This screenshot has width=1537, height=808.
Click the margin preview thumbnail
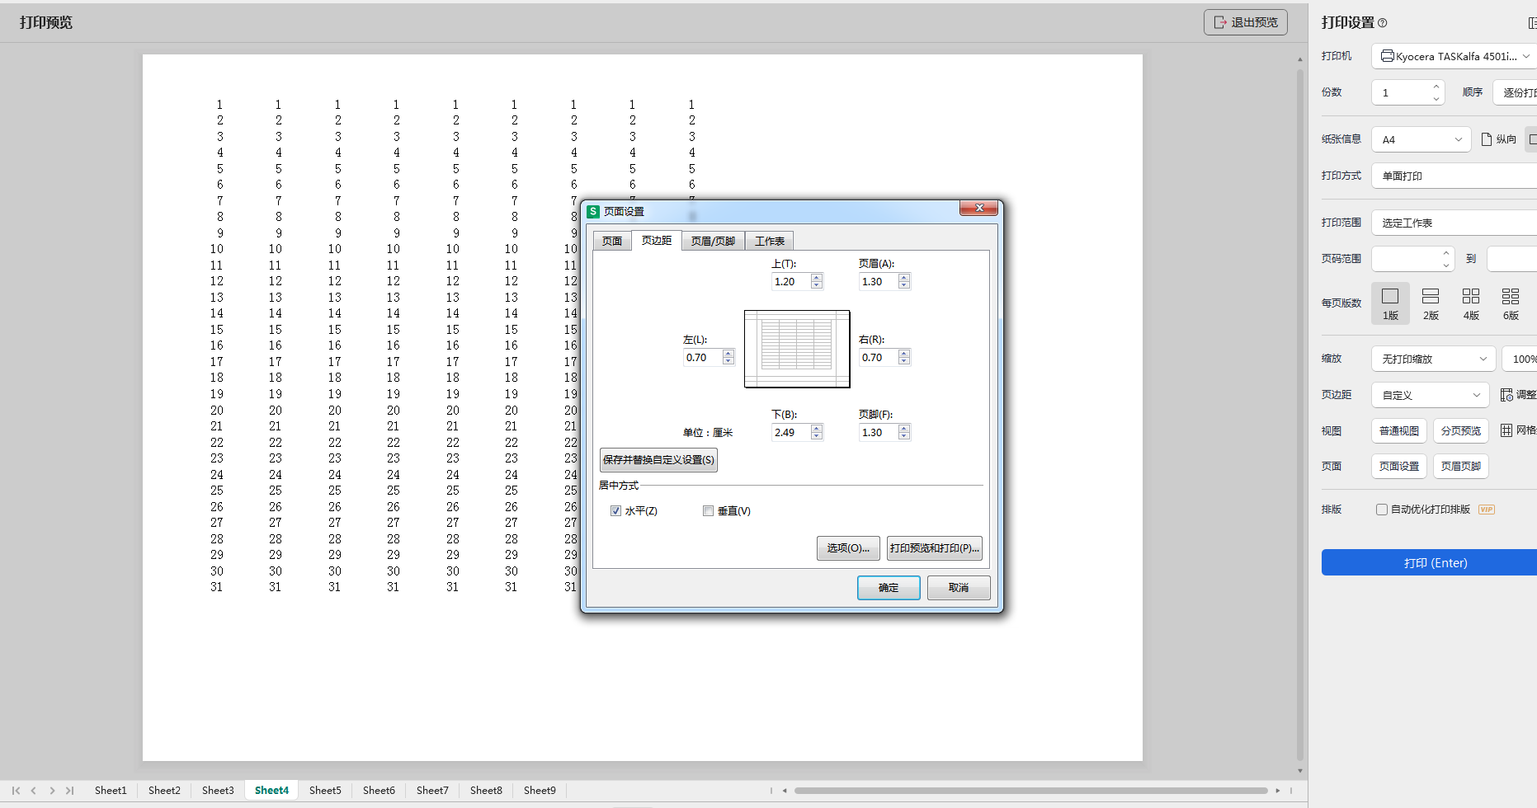click(x=797, y=349)
